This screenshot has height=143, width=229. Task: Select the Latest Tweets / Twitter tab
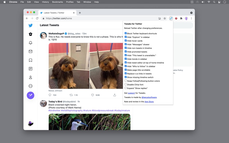(x=57, y=13)
